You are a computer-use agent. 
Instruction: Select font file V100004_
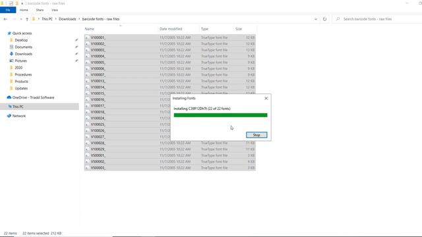click(x=170, y=56)
